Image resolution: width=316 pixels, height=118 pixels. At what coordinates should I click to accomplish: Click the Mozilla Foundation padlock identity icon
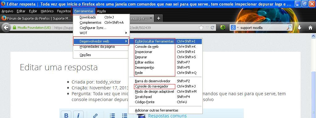(14, 28)
